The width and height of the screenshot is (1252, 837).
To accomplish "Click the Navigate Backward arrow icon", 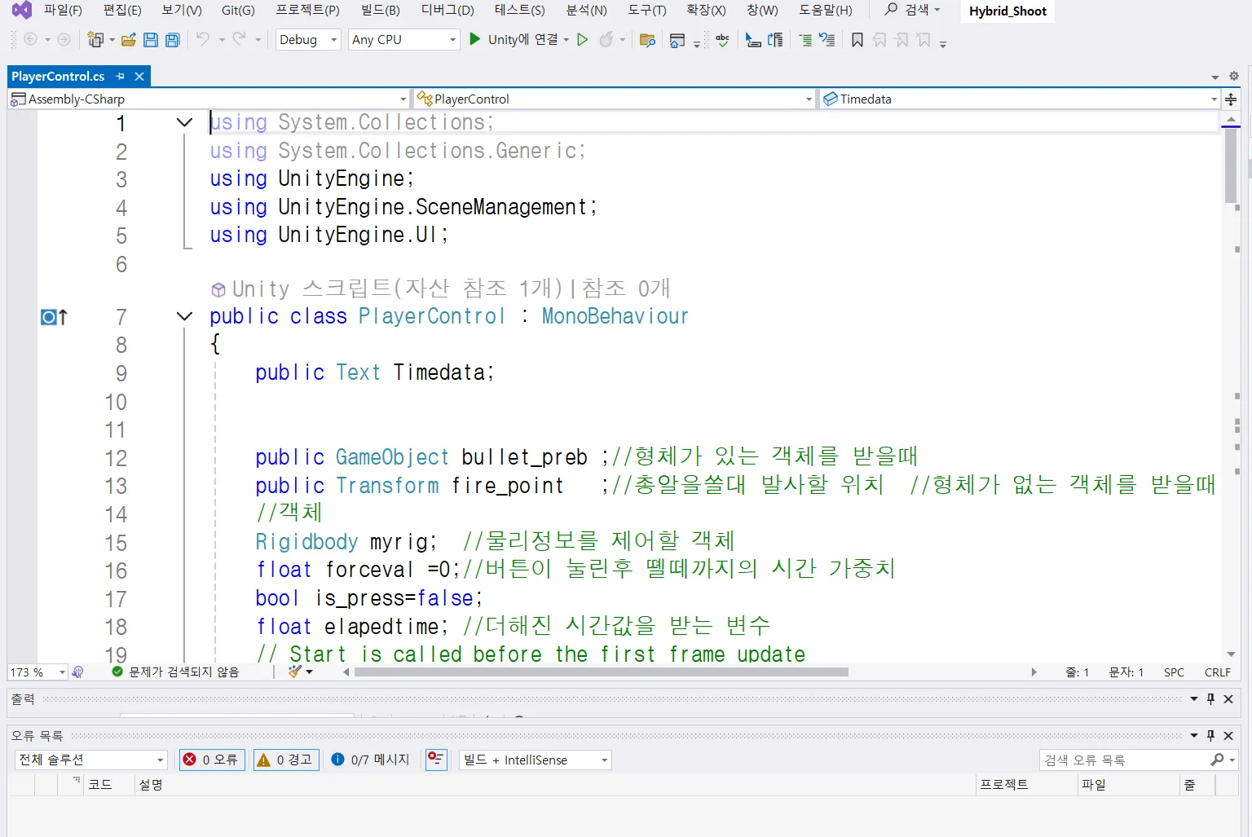I will tap(31, 39).
